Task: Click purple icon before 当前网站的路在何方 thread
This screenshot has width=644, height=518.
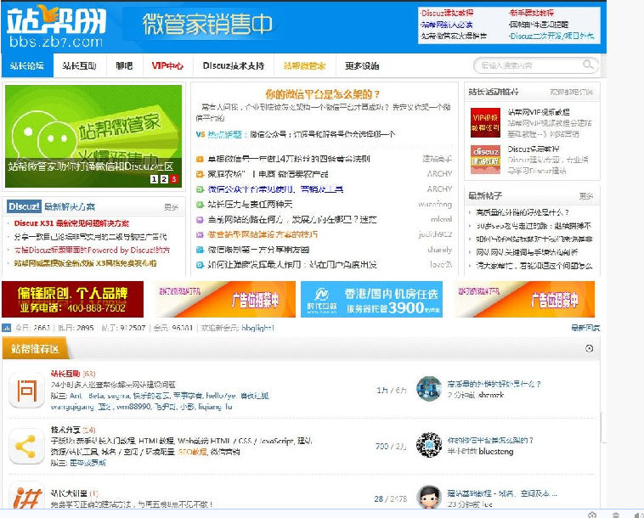Action: point(200,220)
